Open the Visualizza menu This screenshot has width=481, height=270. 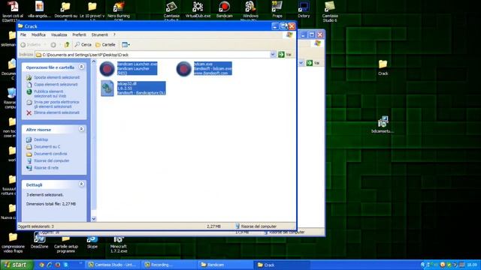pos(59,34)
